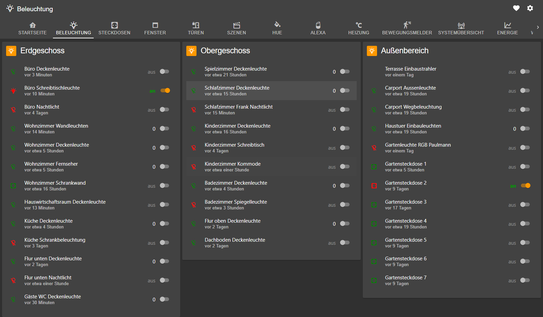Show more tabs with right chevron

[538, 27]
